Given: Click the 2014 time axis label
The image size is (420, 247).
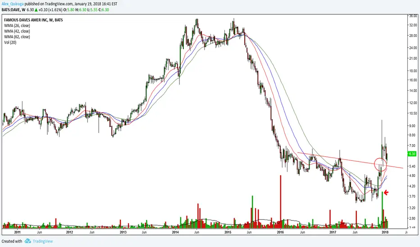Looking at the screenshot, I should coord(175,232).
